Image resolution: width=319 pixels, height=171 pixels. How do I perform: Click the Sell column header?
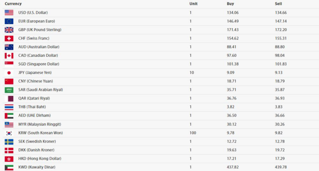(x=279, y=3)
